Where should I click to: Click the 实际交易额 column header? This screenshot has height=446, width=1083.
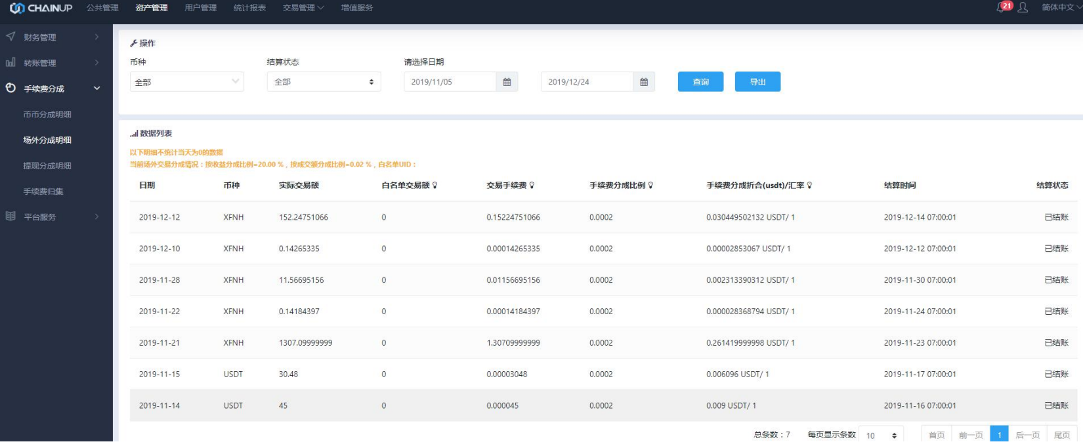pyautogui.click(x=299, y=186)
